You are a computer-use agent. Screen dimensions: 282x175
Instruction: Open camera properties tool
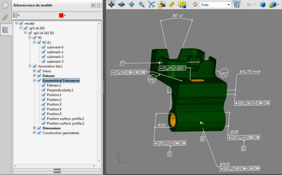click(x=162, y=5)
